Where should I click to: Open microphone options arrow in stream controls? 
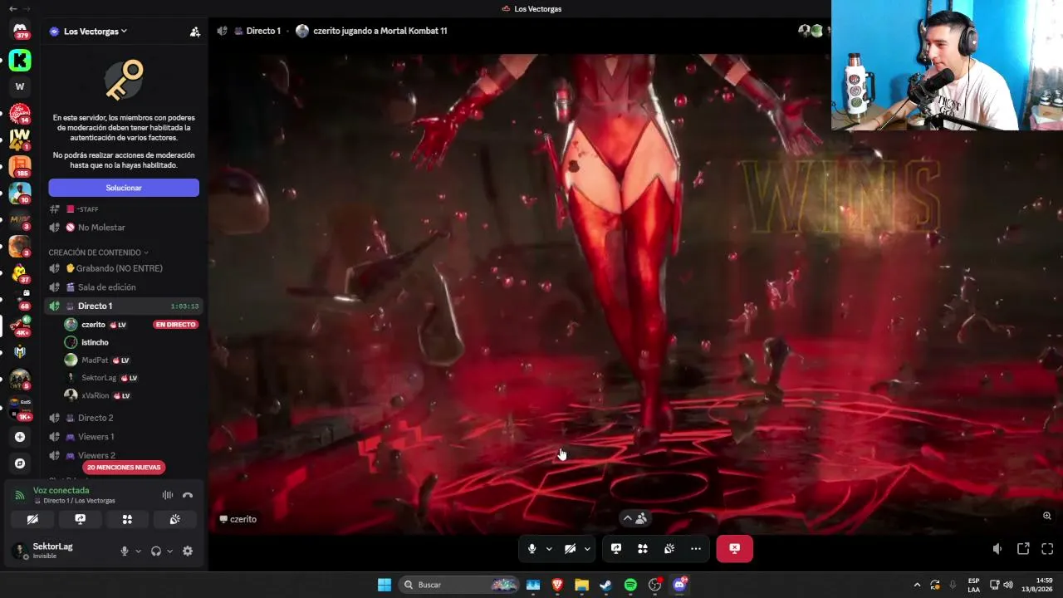(x=549, y=549)
